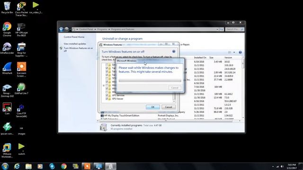The width and height of the screenshot is (303, 170).
Task: Refresh the Control Panel address bar
Action: point(222,29)
